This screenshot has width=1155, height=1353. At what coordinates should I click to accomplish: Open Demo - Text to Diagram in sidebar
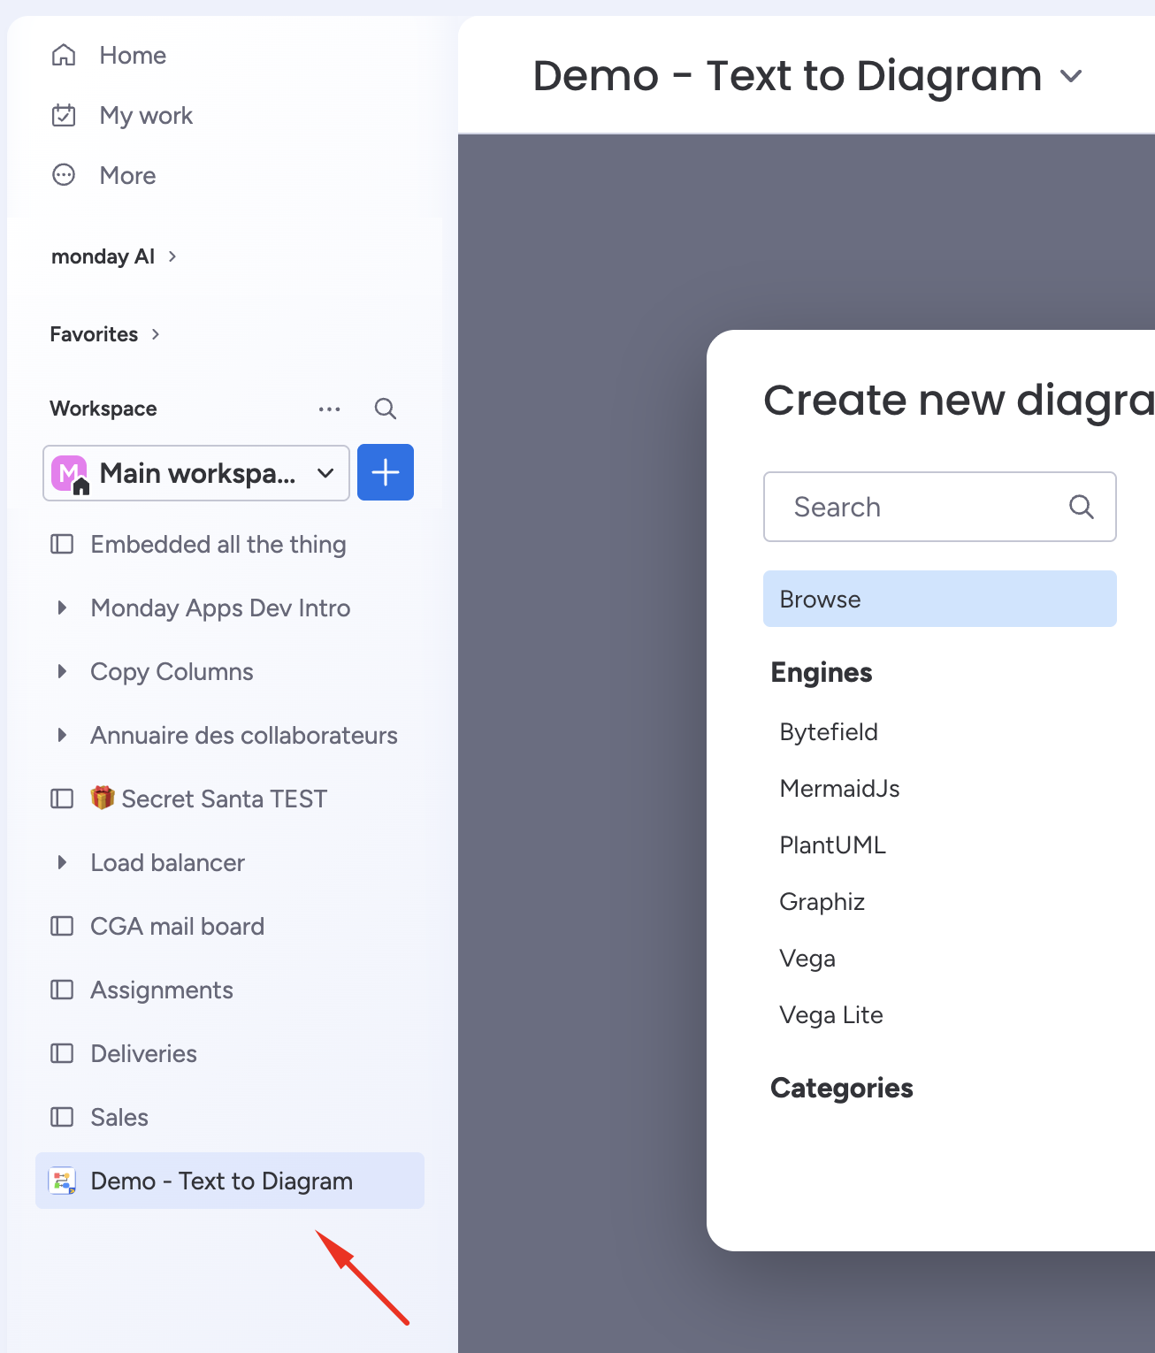[230, 1181]
